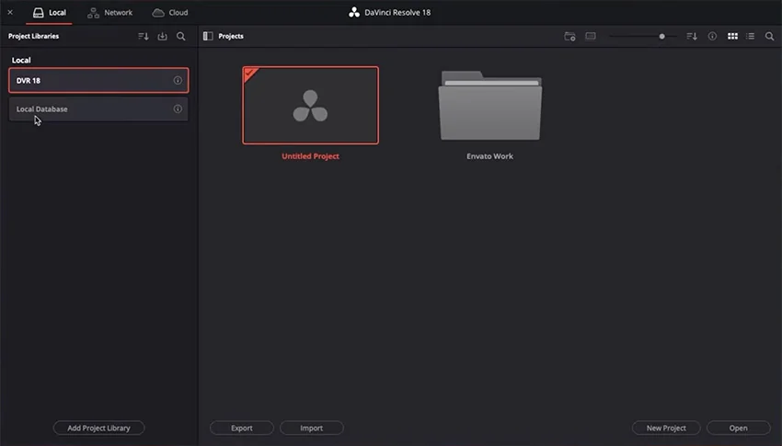Click the Open button

tap(739, 428)
